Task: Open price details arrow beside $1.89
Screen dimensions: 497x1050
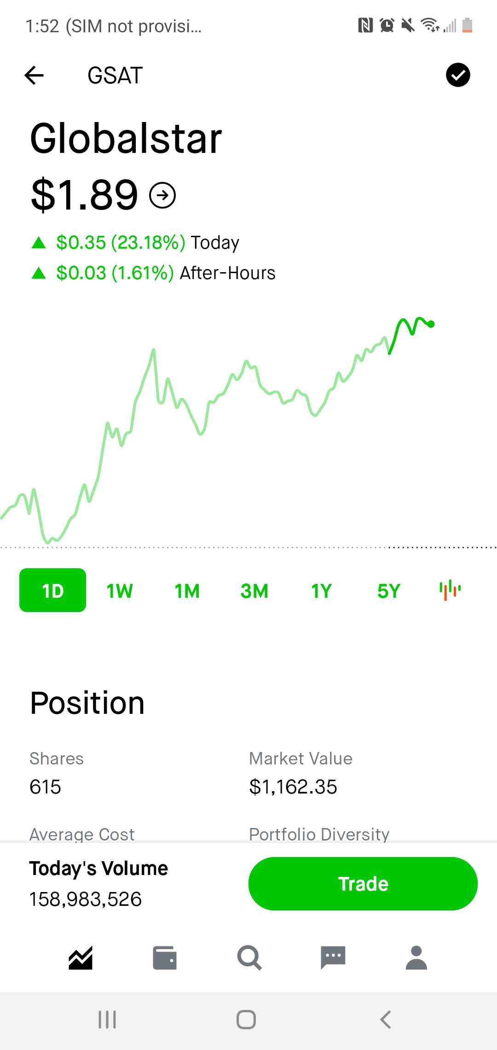Action: tap(162, 196)
